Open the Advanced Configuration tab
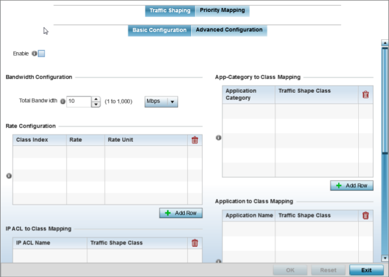The image size is (389, 277). (229, 30)
